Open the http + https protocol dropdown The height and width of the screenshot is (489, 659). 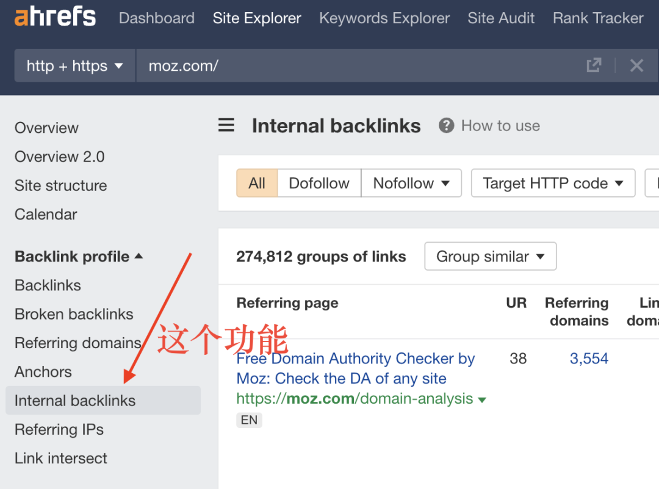tap(75, 65)
